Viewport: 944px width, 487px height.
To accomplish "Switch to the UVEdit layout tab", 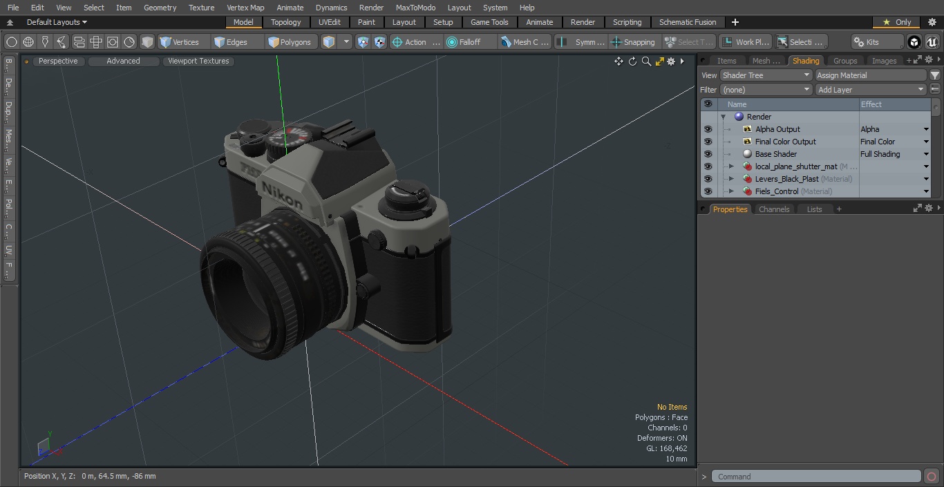I will coord(330,22).
